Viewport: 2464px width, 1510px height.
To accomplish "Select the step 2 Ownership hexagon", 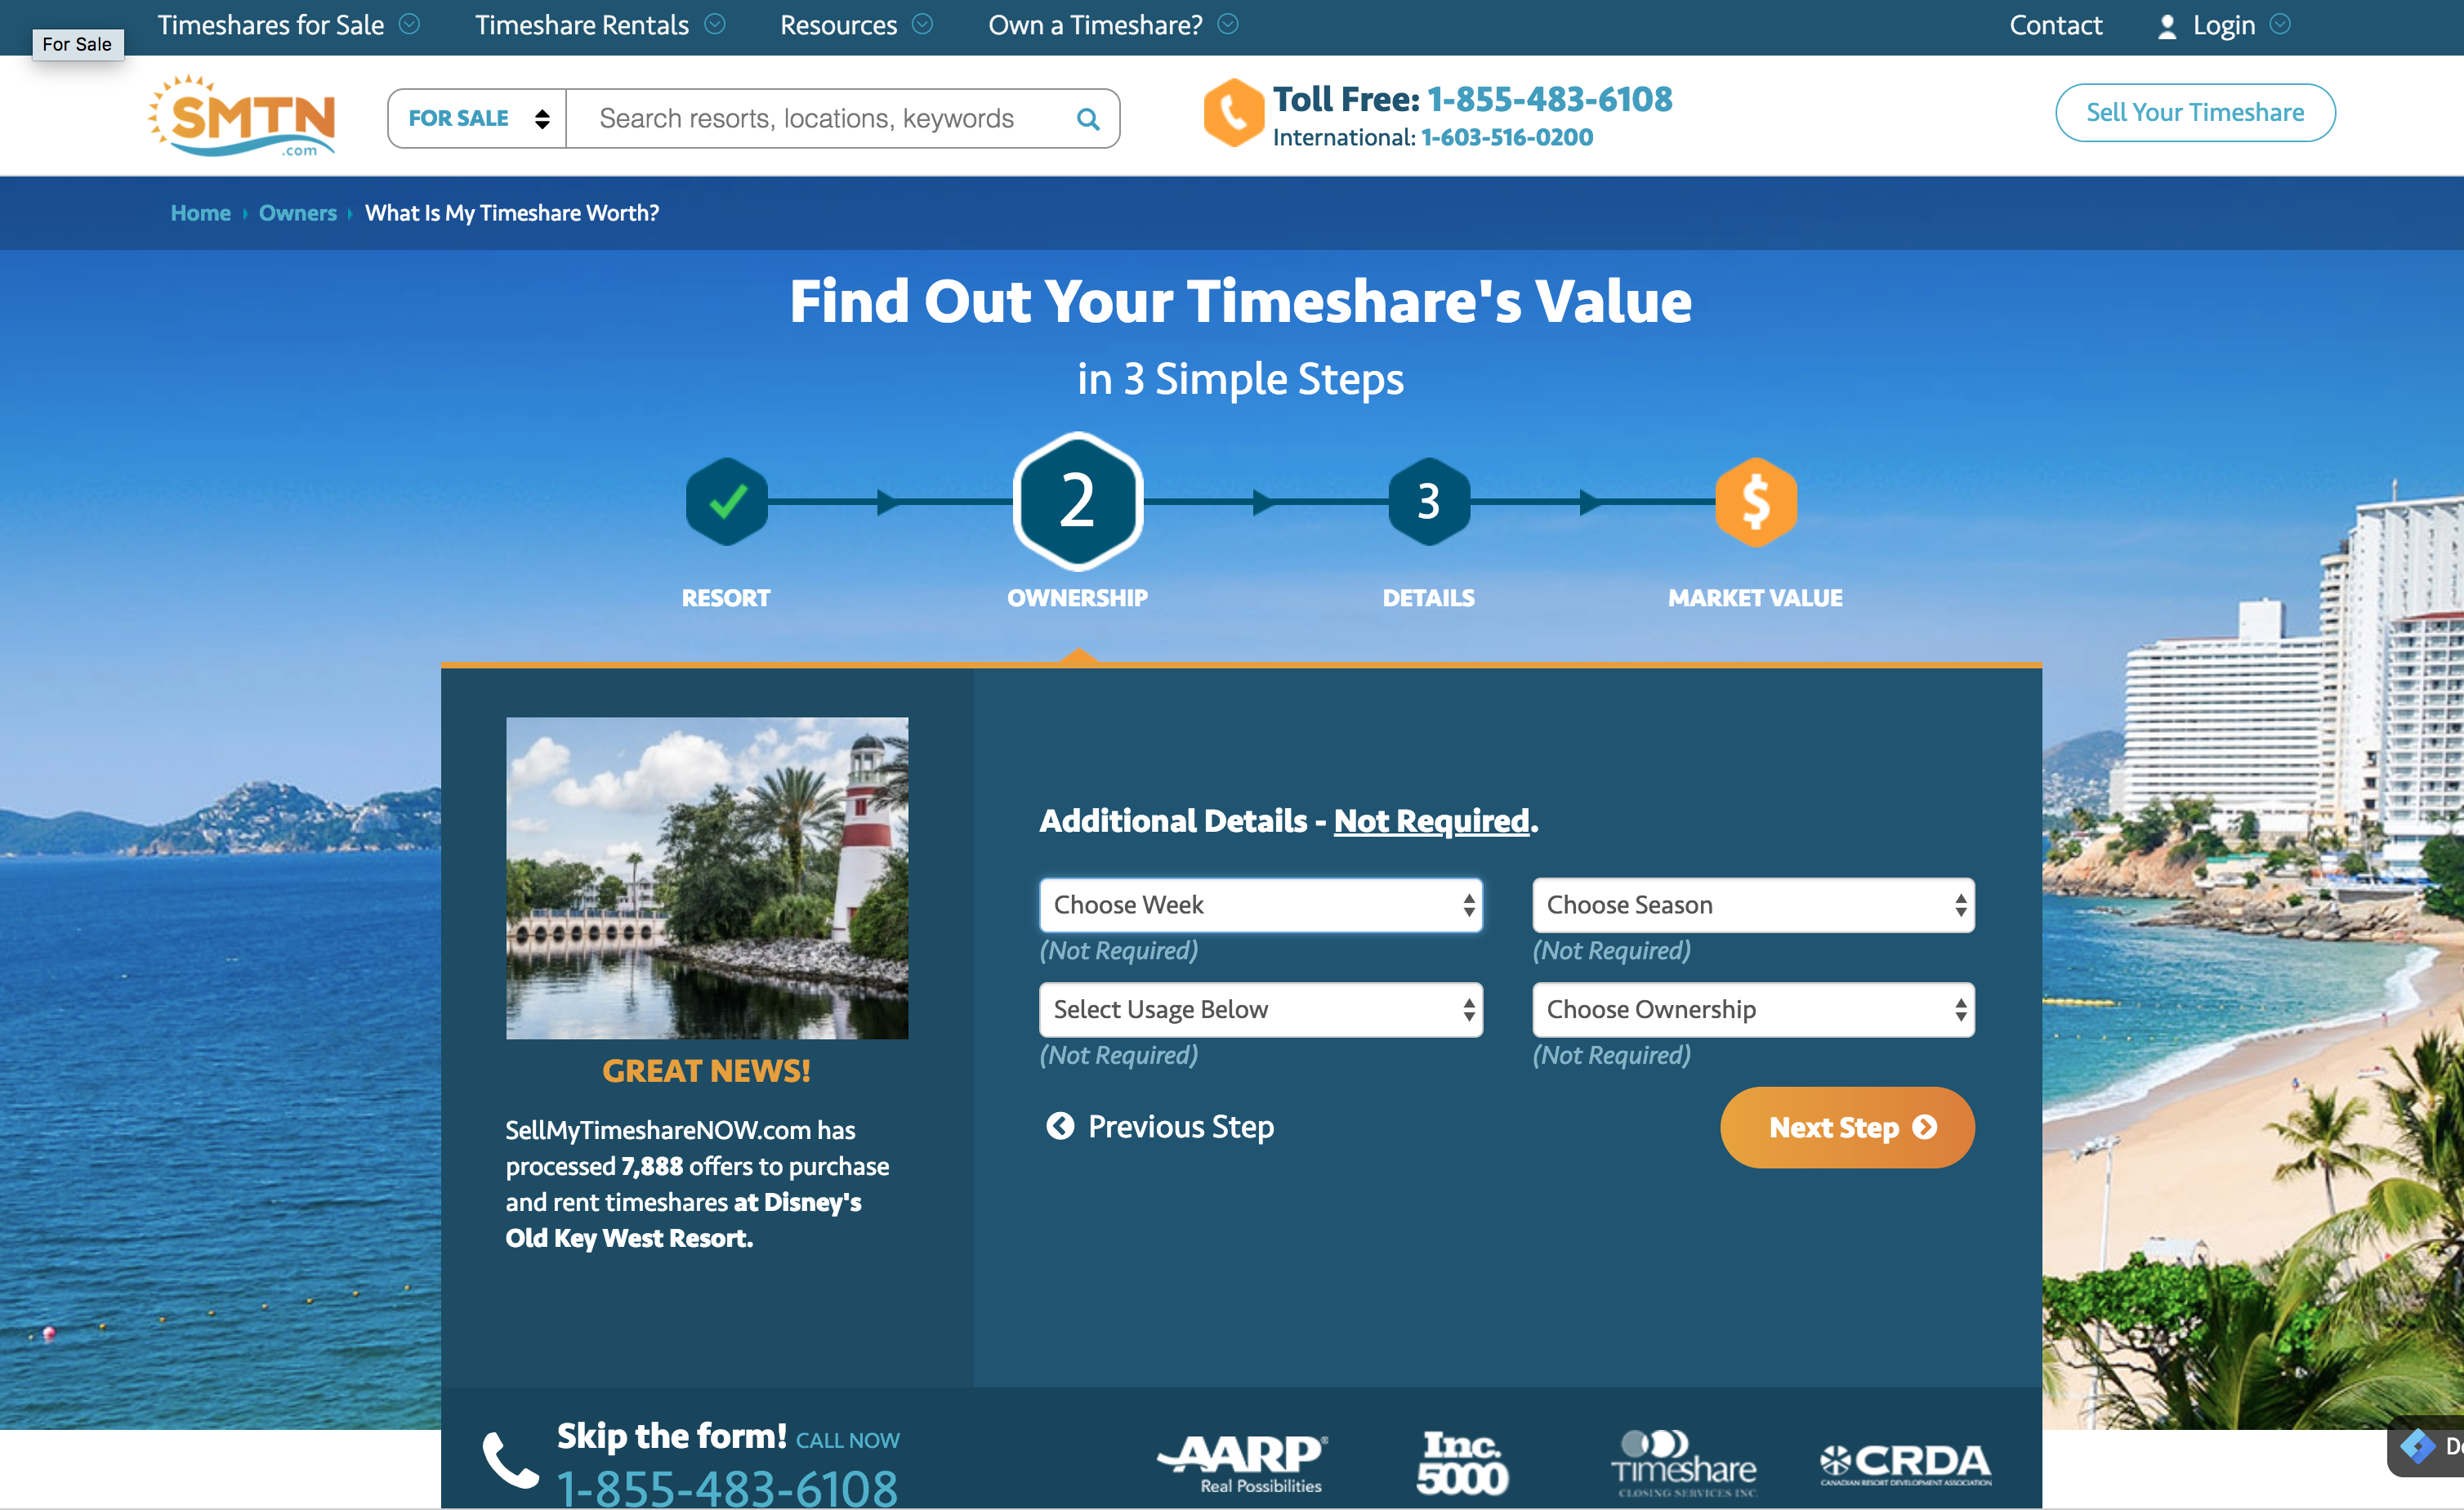I will coord(1077,501).
